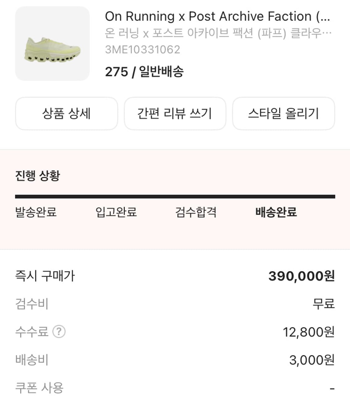This screenshot has height=405, width=350.
Task: Select the 발송완료 progress step
Action: point(36,212)
